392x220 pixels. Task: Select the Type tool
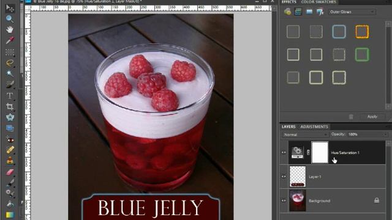tap(10, 96)
